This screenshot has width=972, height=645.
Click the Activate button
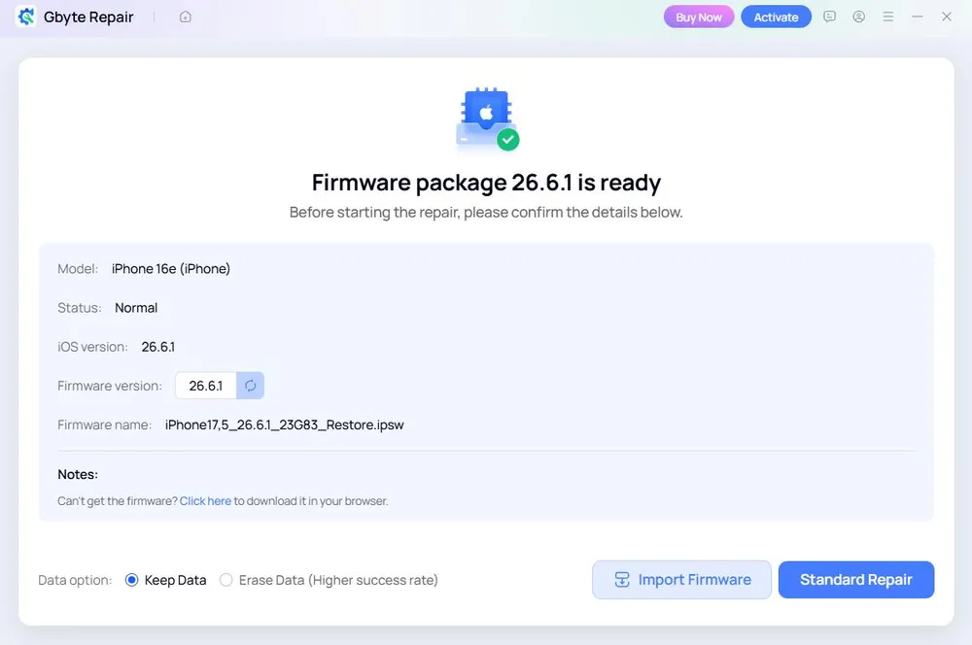click(x=776, y=17)
